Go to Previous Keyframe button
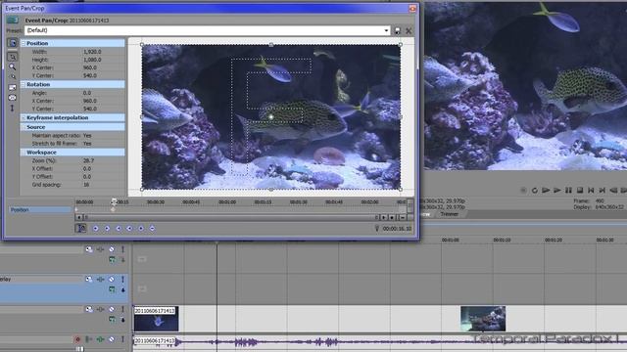This screenshot has width=627, height=352. pos(107,228)
